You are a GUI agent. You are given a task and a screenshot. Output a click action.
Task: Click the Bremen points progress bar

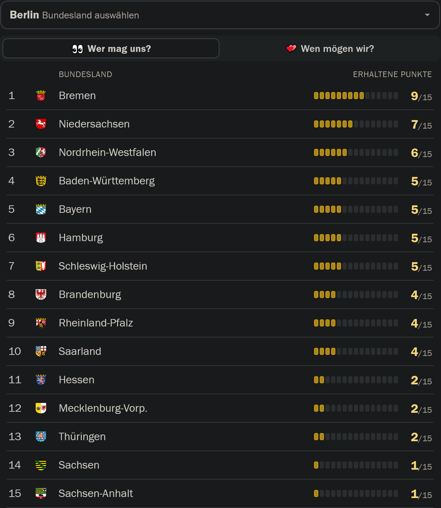pyautogui.click(x=356, y=96)
